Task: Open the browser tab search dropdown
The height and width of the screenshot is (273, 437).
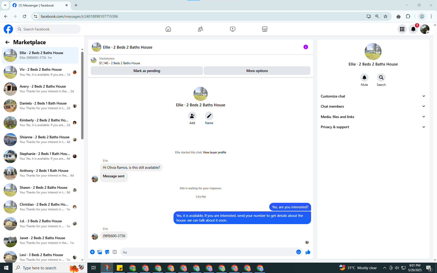Action: tap(5, 5)
